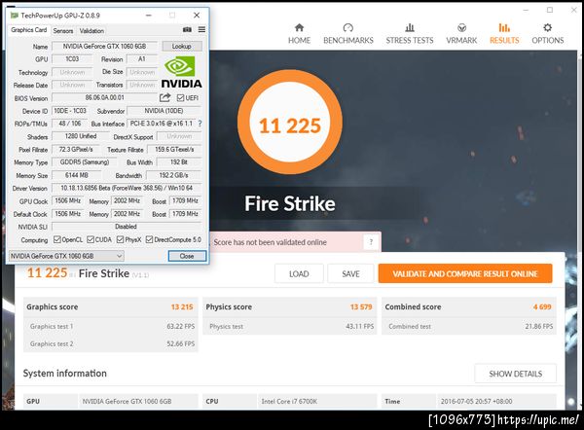The height and width of the screenshot is (430, 584).
Task: Switch to Graphics Card tab
Action: [x=28, y=30]
